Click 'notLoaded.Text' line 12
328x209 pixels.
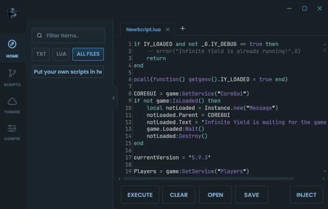pos(237,122)
